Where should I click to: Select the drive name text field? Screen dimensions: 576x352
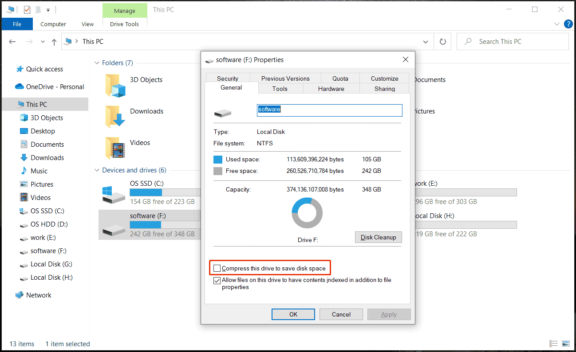(329, 110)
